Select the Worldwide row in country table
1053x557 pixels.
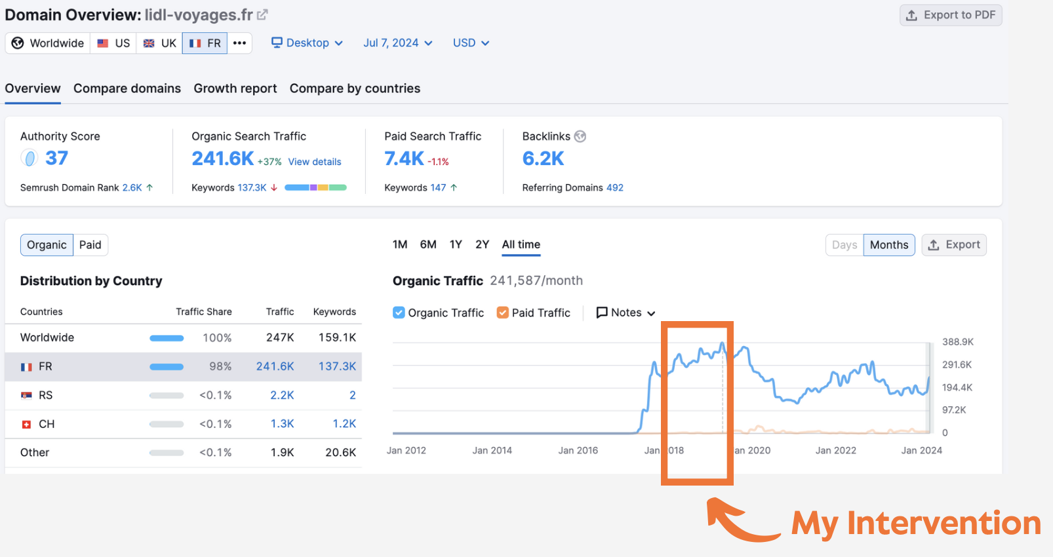click(x=184, y=337)
